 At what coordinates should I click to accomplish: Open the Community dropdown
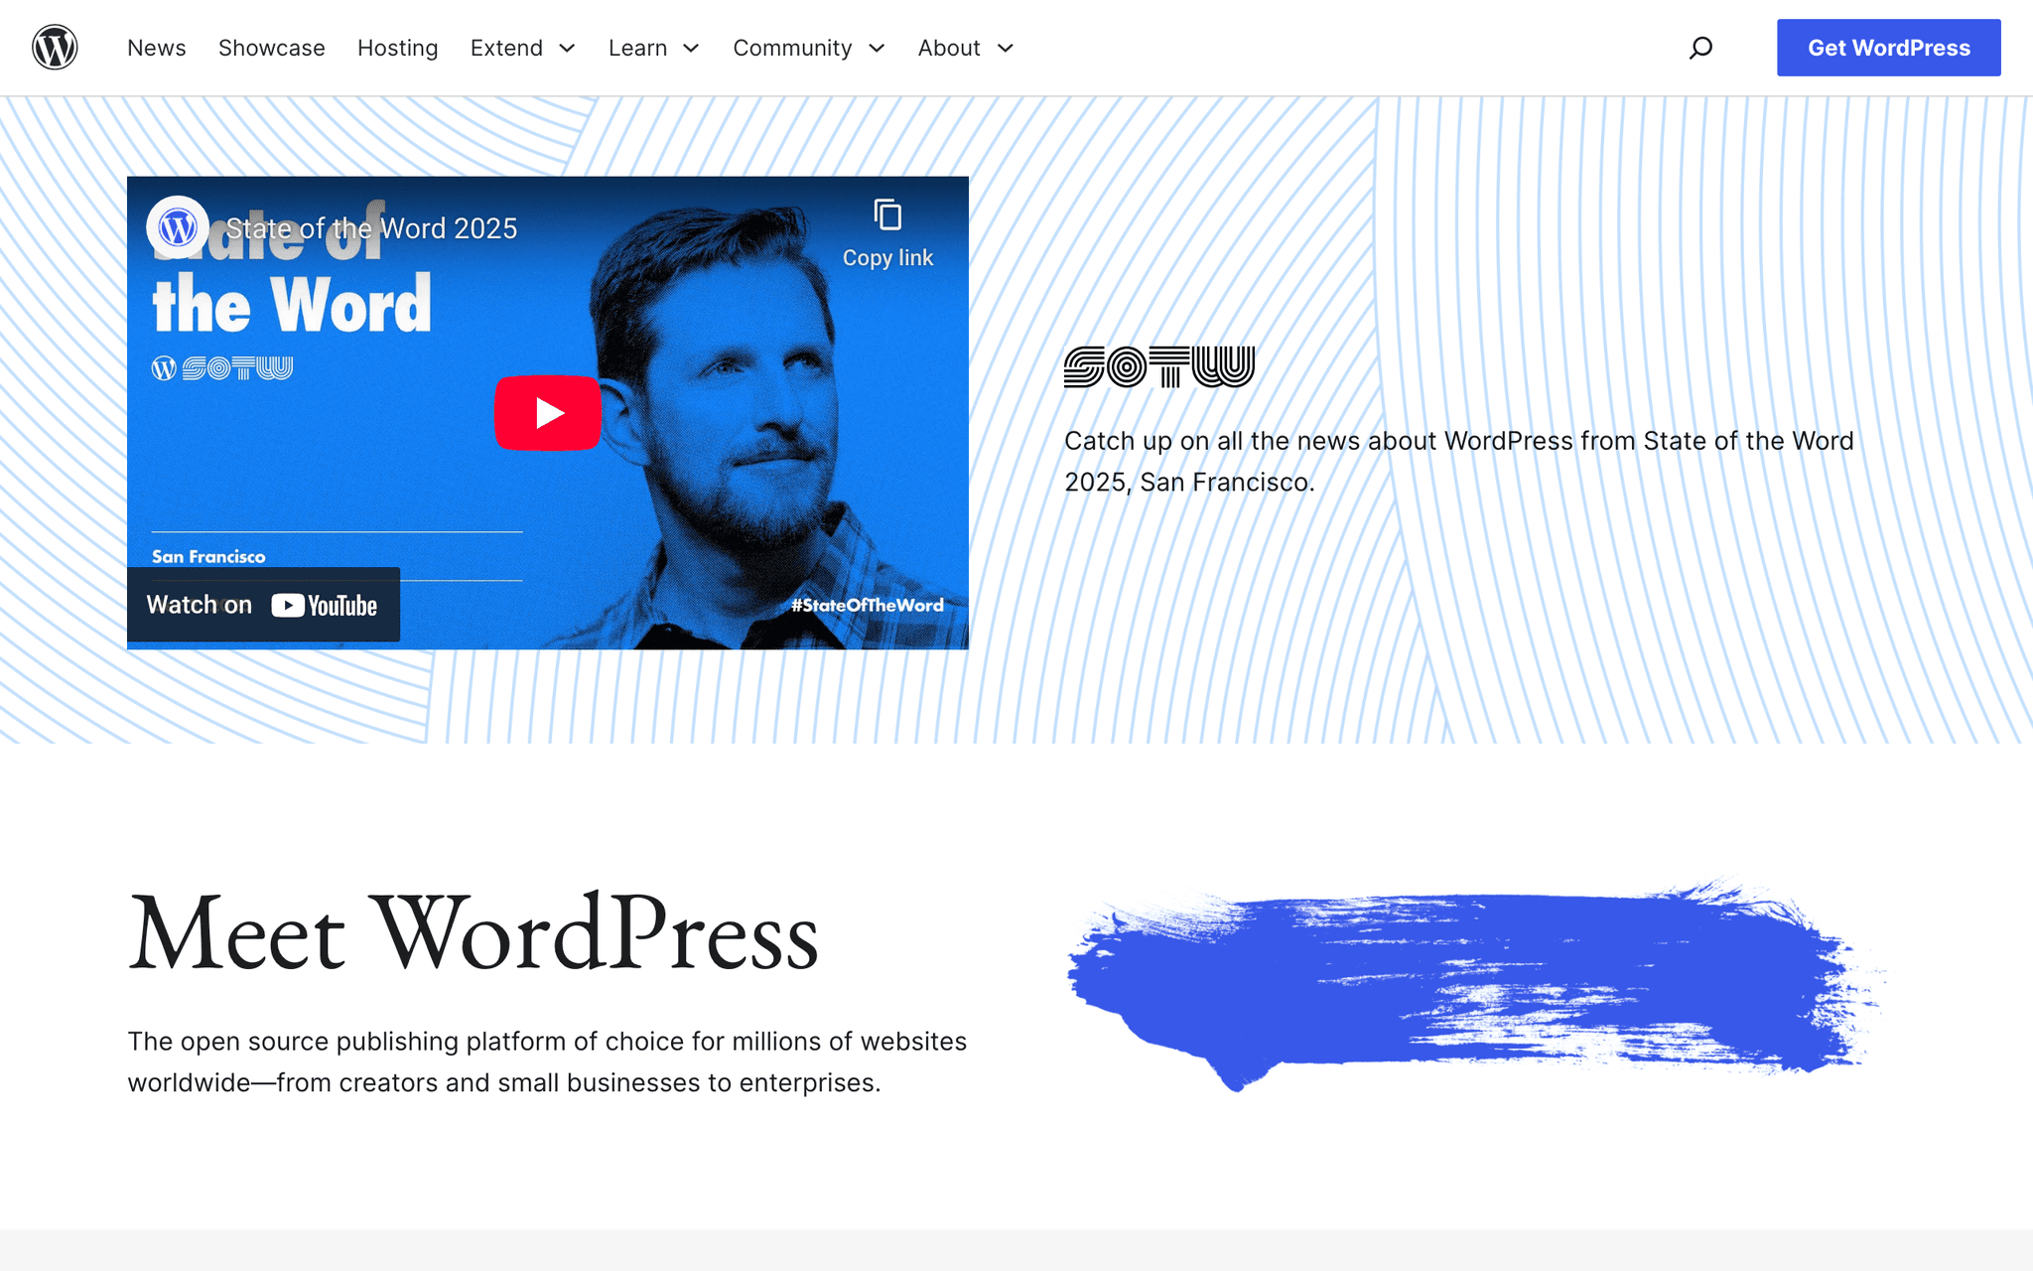point(808,47)
